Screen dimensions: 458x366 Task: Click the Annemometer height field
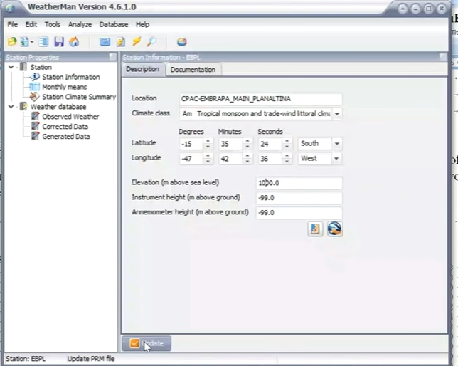click(299, 213)
